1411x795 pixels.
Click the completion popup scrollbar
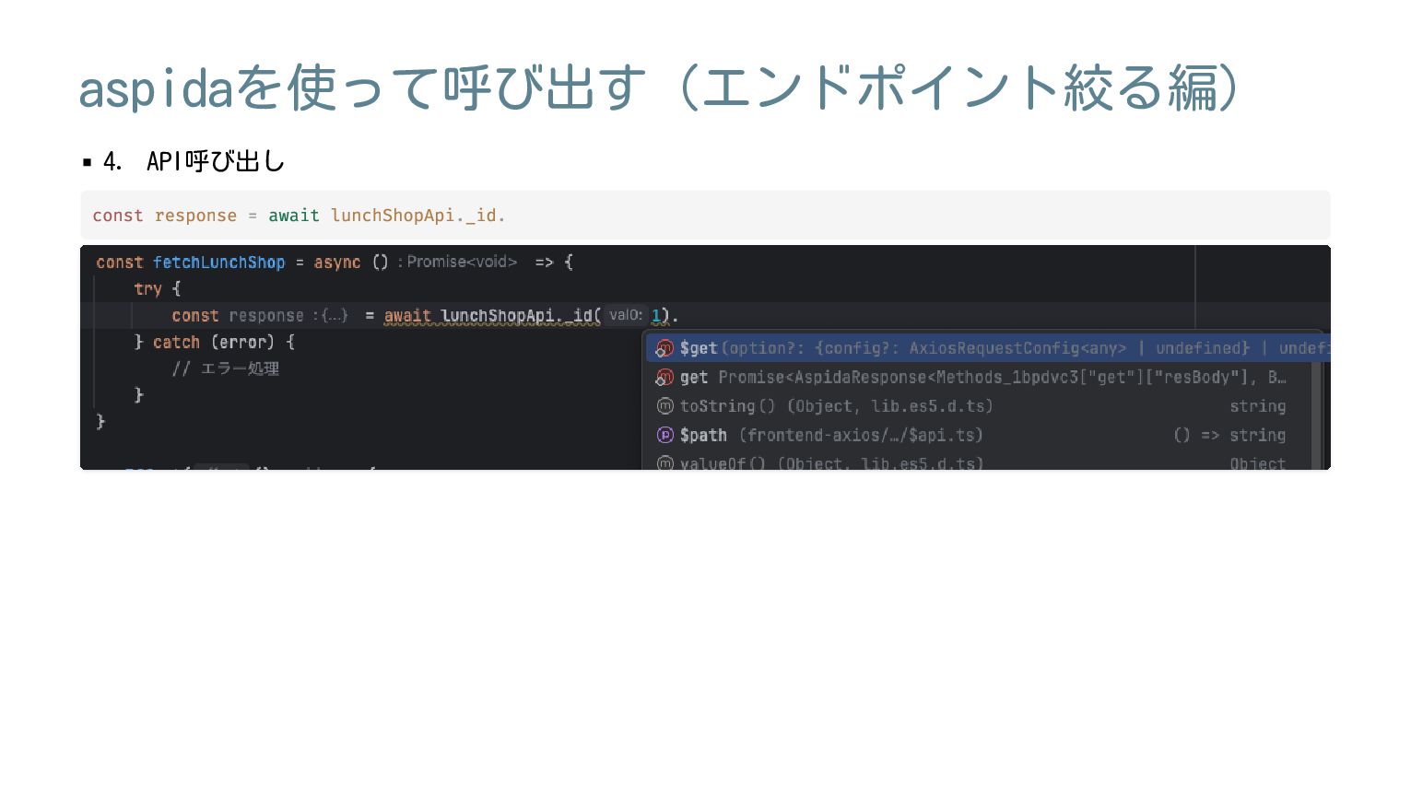(x=1317, y=415)
